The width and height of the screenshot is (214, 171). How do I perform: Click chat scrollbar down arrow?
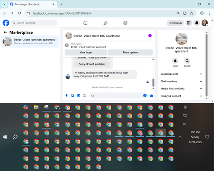(x=153, y=88)
